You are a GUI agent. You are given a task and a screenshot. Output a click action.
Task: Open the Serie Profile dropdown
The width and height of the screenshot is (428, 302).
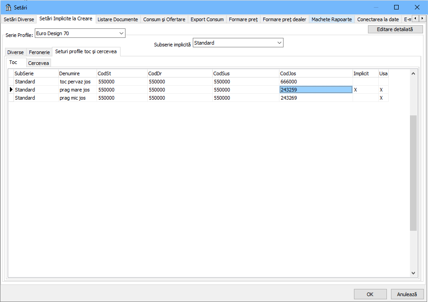pos(121,33)
